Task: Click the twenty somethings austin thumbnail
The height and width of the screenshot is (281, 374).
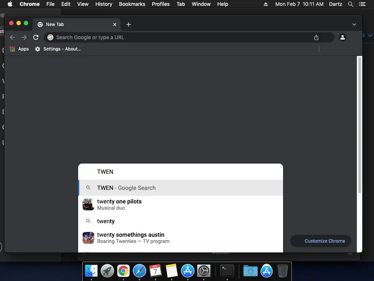Action: (88, 238)
